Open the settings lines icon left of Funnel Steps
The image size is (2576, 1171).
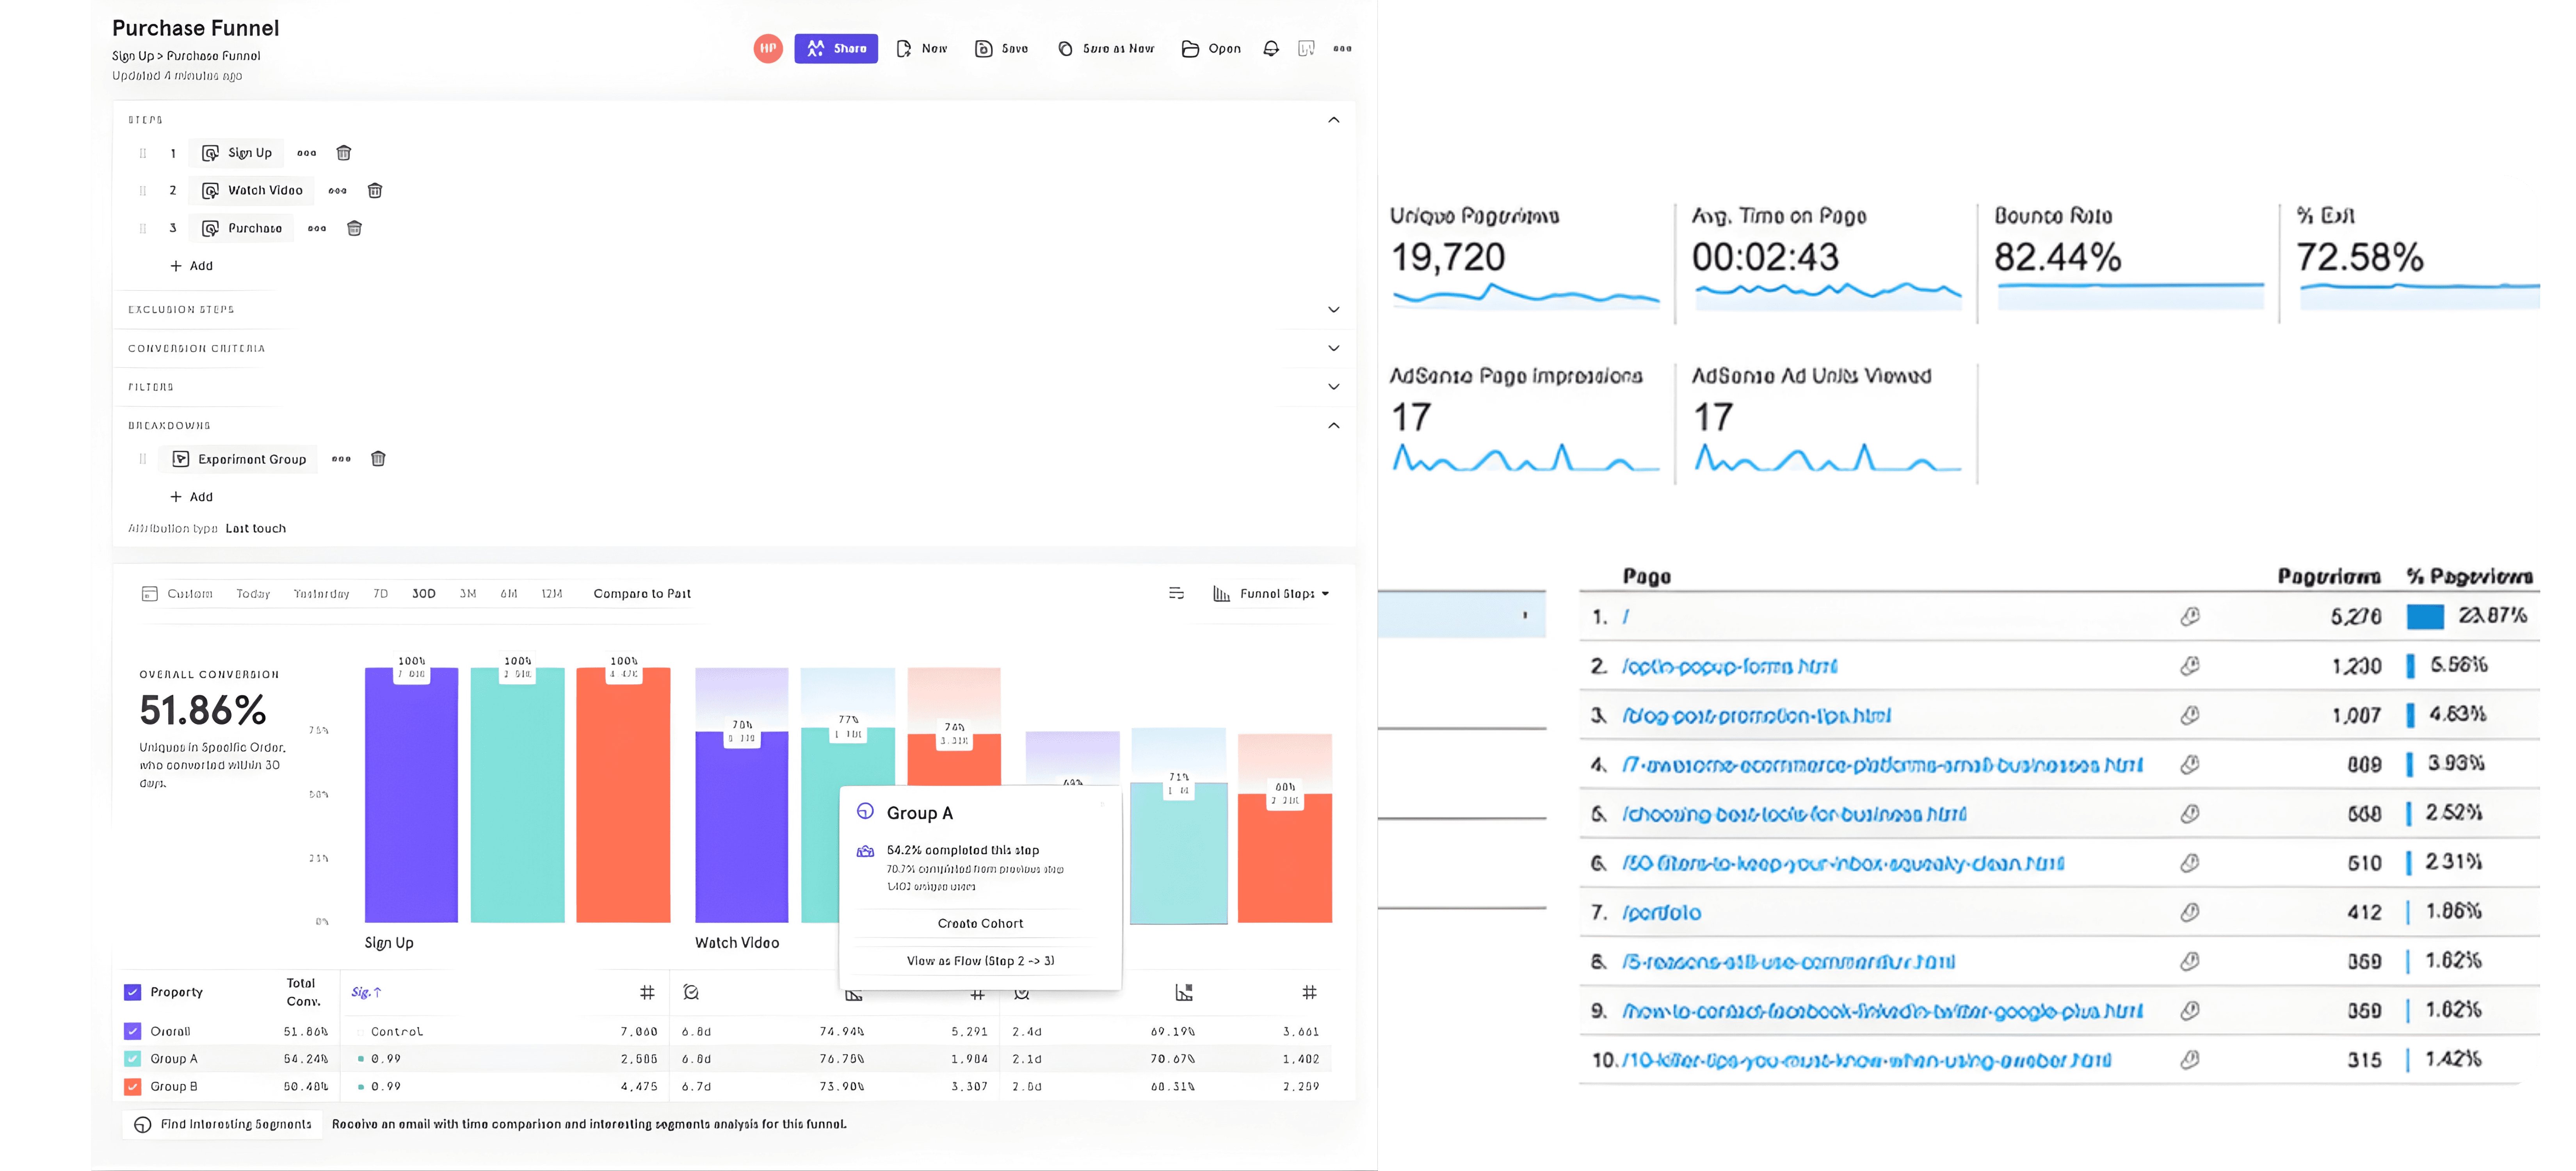click(x=1176, y=593)
